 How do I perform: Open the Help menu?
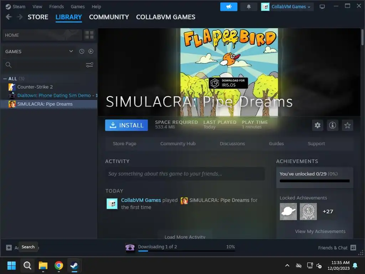click(96, 6)
